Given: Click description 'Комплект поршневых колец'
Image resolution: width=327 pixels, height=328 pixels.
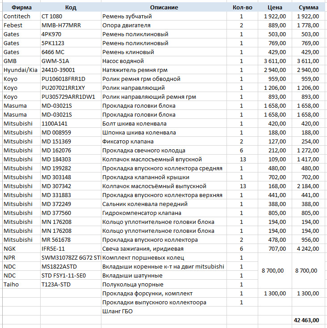Looking at the screenshot, I should pyautogui.click(x=164, y=257).
